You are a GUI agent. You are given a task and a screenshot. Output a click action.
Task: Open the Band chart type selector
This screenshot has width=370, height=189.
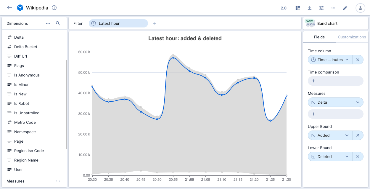coord(335,23)
